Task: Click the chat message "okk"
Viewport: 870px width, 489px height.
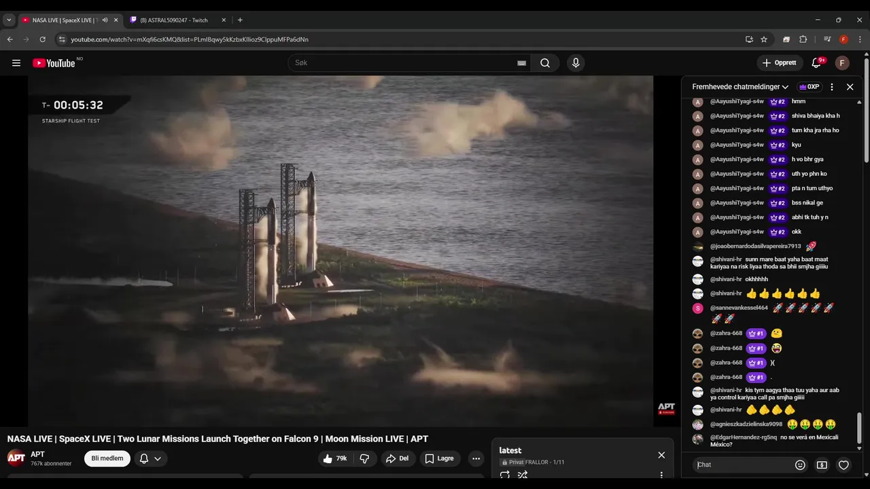Action: pyautogui.click(x=797, y=232)
